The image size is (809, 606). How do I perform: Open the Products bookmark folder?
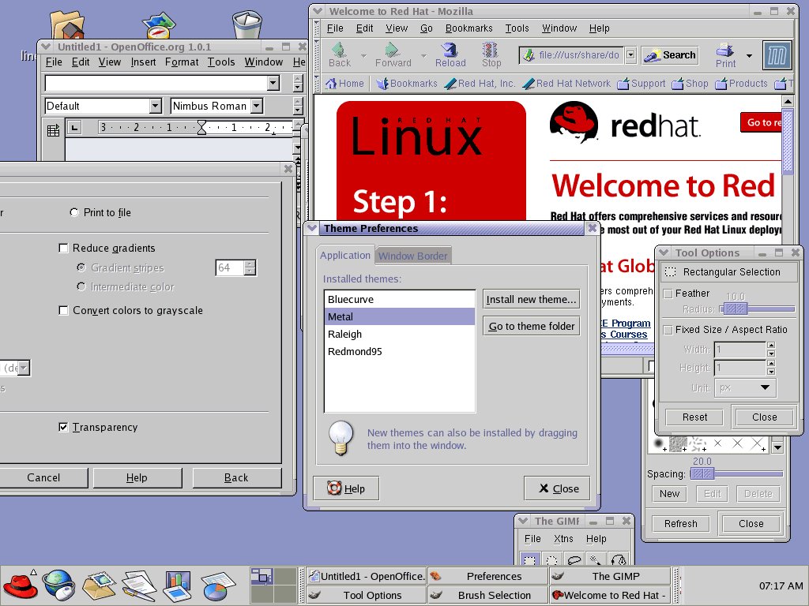741,84
